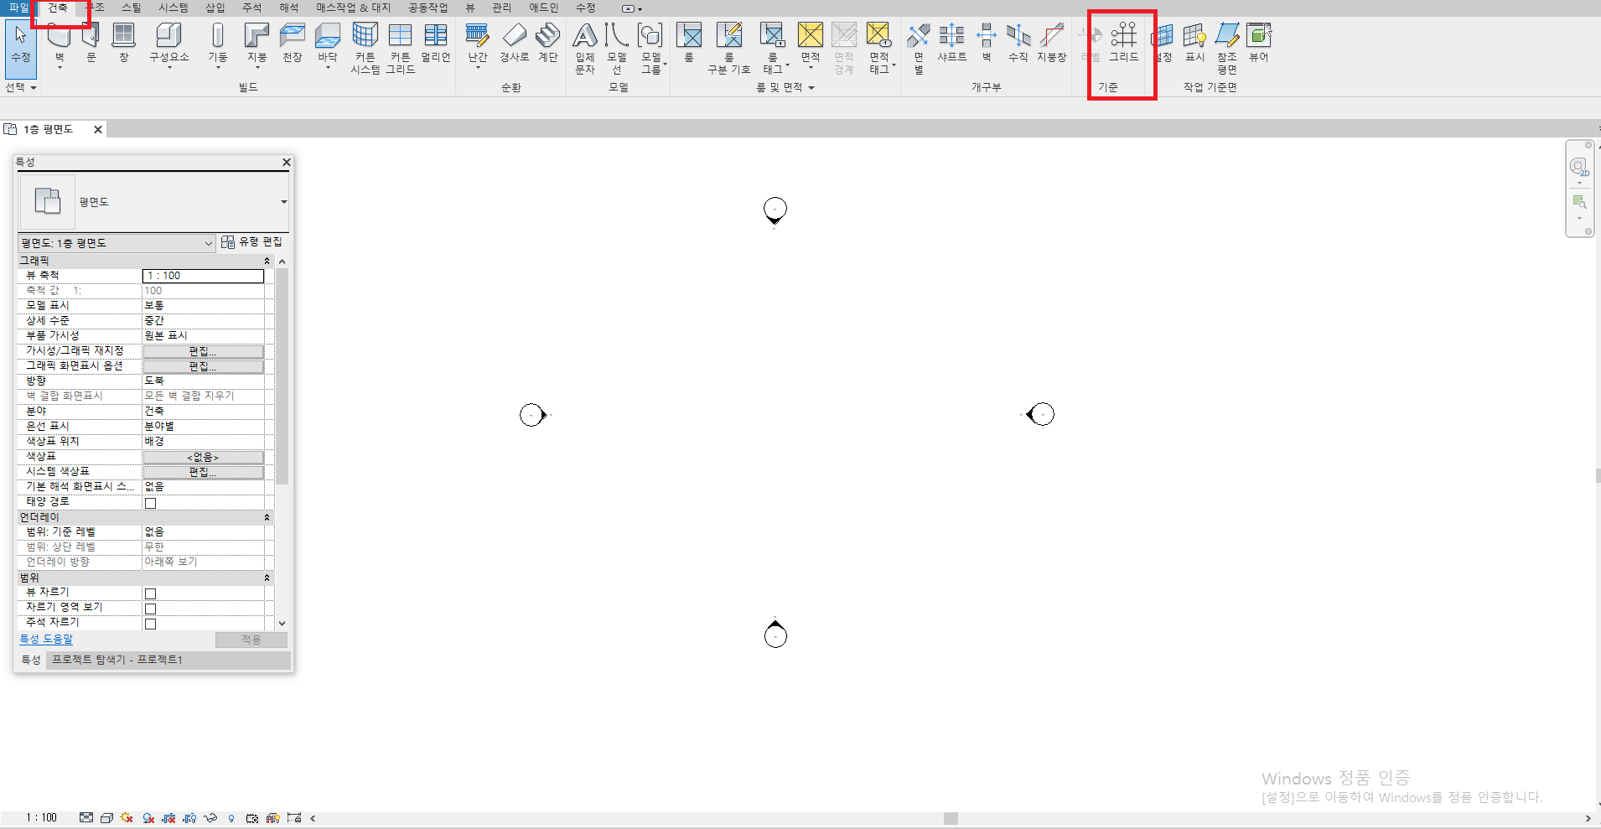This screenshot has height=829, width=1601.
Task: Pick the 지붕창 (Dormer) opening tool
Action: coord(1052,43)
